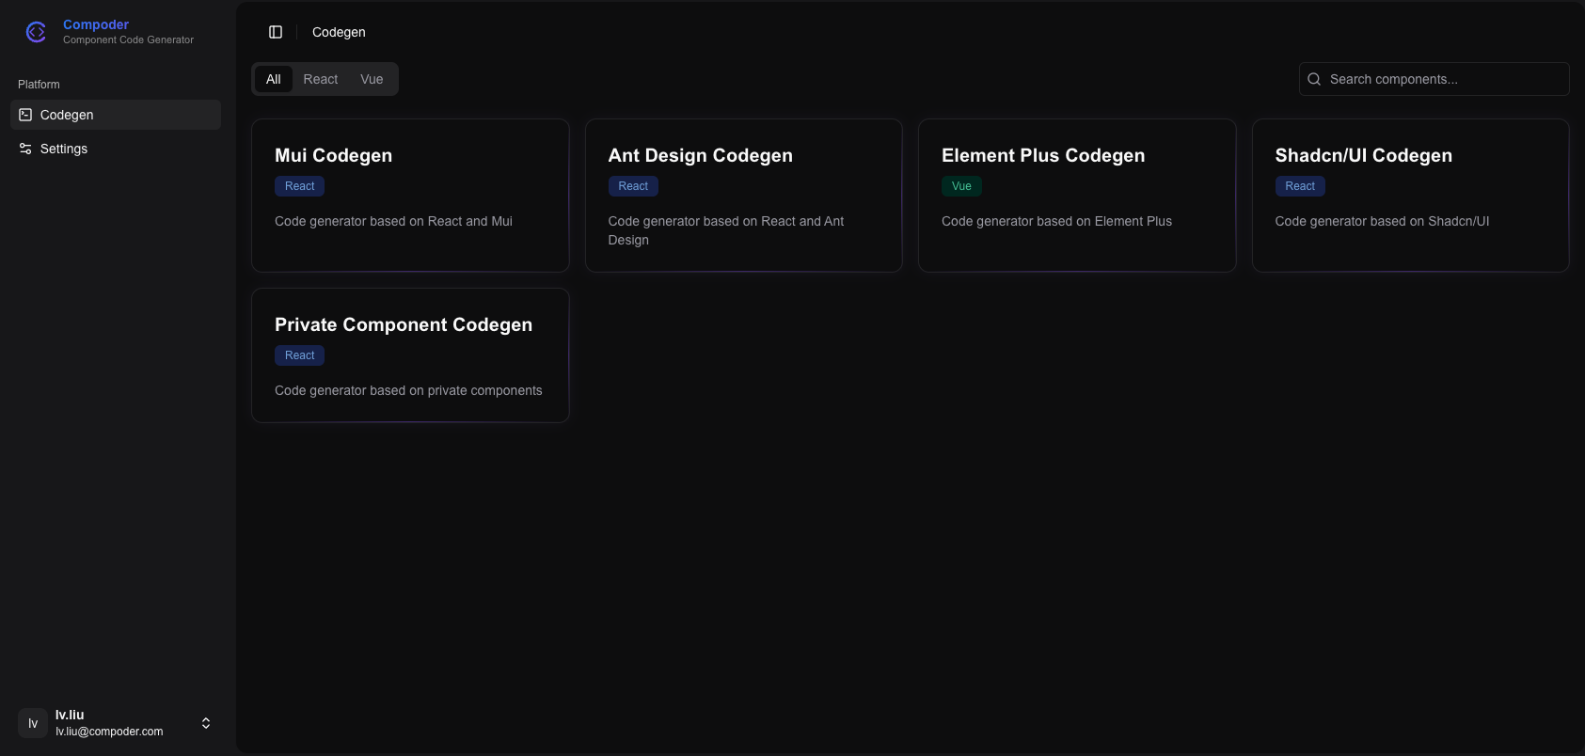Switch to the Vue filter tab
1585x756 pixels.
372,79
